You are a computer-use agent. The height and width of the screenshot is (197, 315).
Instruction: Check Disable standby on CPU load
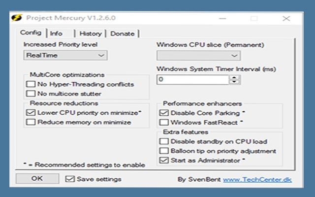pos(163,141)
